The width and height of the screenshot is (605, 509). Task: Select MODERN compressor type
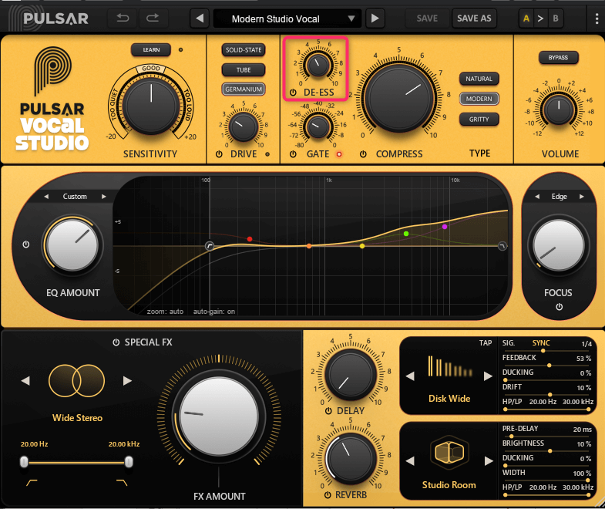point(479,99)
